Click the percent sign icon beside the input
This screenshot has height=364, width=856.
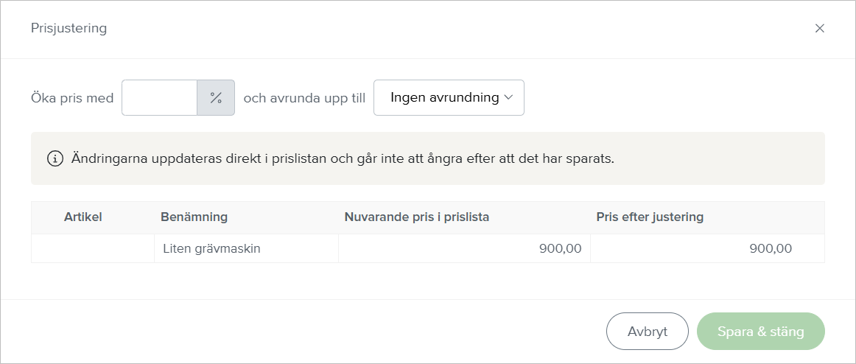tap(216, 98)
